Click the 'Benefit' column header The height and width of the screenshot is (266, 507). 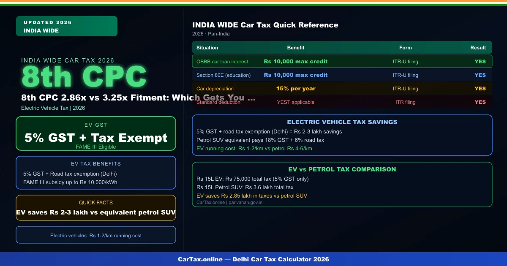tap(296, 48)
